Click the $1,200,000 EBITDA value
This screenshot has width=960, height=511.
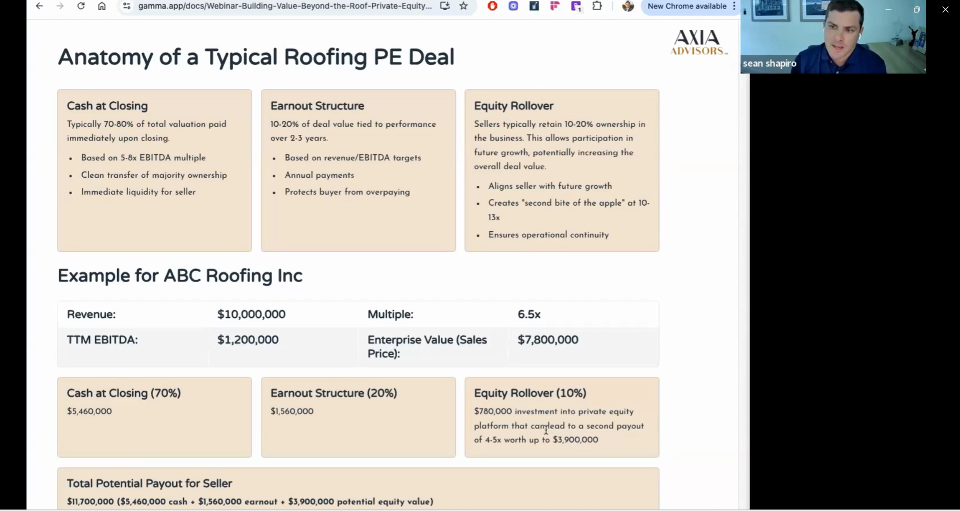(248, 340)
